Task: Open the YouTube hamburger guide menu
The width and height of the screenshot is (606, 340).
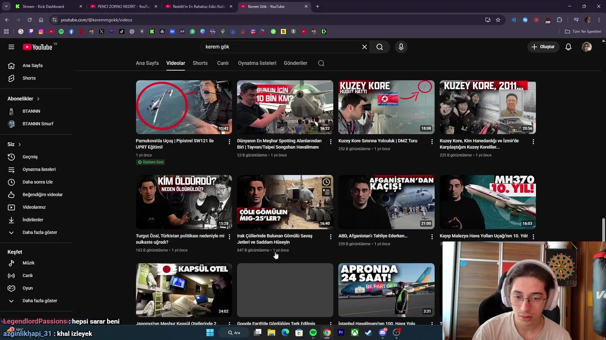Action: tap(11, 47)
